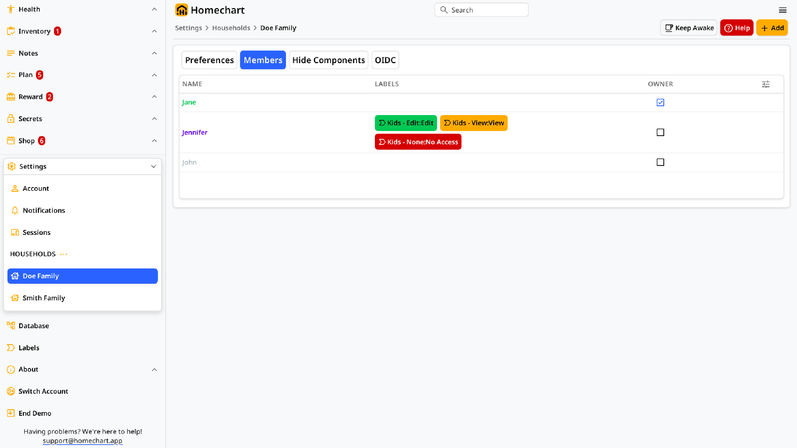Click the Reward gift icon
This screenshot has width=797, height=448.
pyautogui.click(x=11, y=97)
